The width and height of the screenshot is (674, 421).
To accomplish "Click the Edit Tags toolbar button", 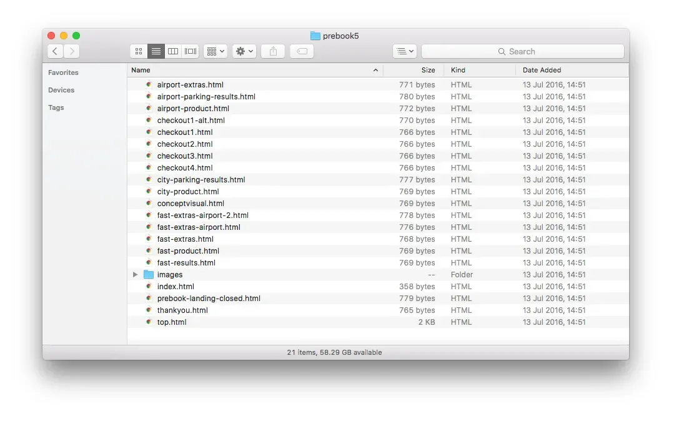I will coord(302,51).
